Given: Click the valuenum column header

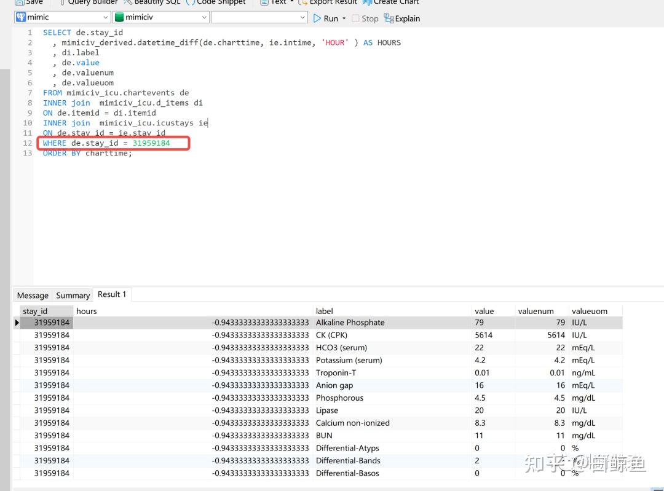Looking at the screenshot, I should (536, 311).
